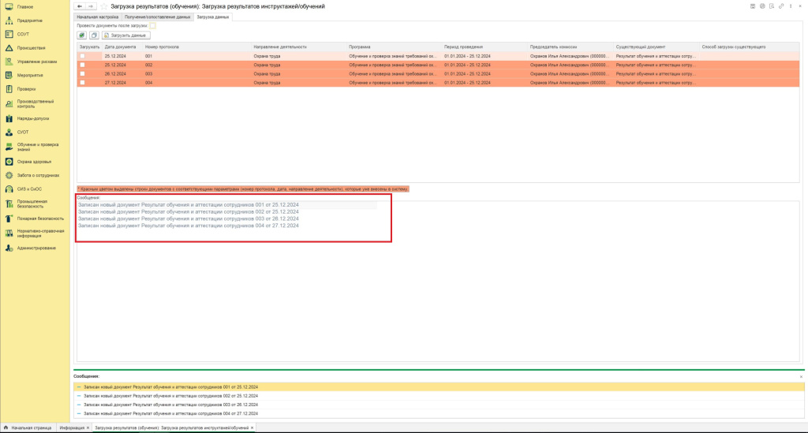Screen dimensions: 808x433
Task: Switch to Начальная настройка tab
Action: pos(97,17)
